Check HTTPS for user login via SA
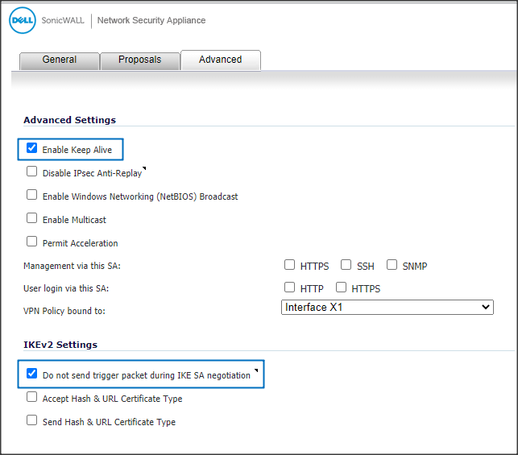 coord(341,287)
